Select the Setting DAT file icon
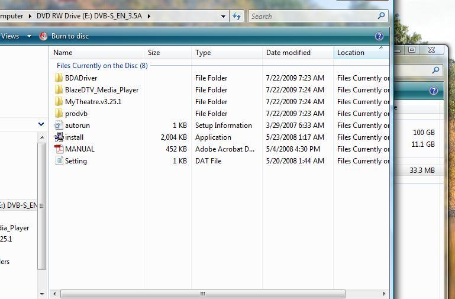The height and width of the screenshot is (299, 455). (x=59, y=161)
